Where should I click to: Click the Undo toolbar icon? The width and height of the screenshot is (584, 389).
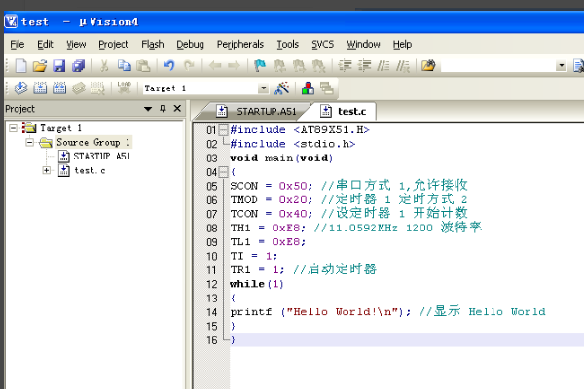[168, 66]
